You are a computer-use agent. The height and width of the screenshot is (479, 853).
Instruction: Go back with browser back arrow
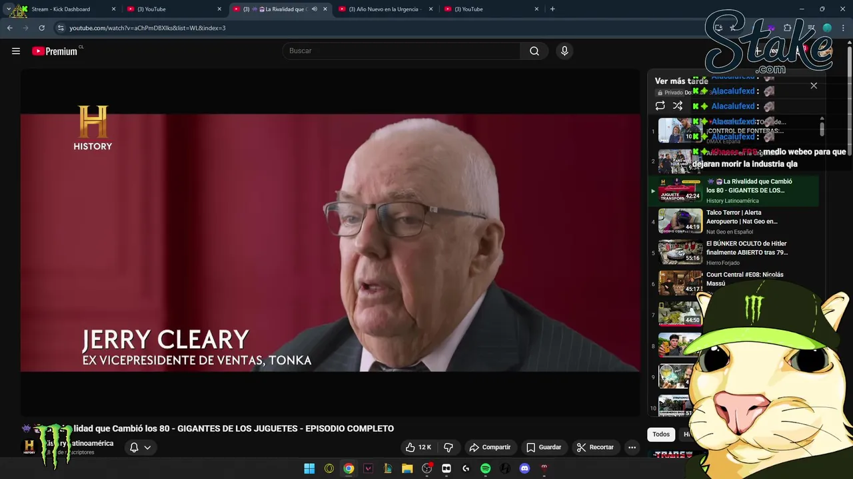click(x=9, y=28)
